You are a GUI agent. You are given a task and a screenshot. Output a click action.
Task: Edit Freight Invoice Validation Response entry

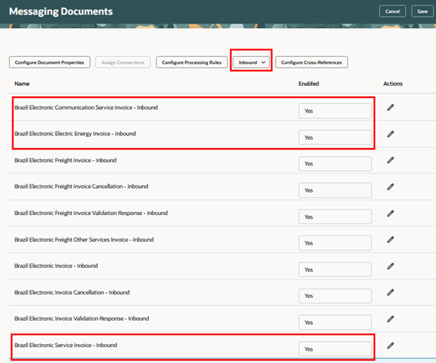[x=390, y=213]
